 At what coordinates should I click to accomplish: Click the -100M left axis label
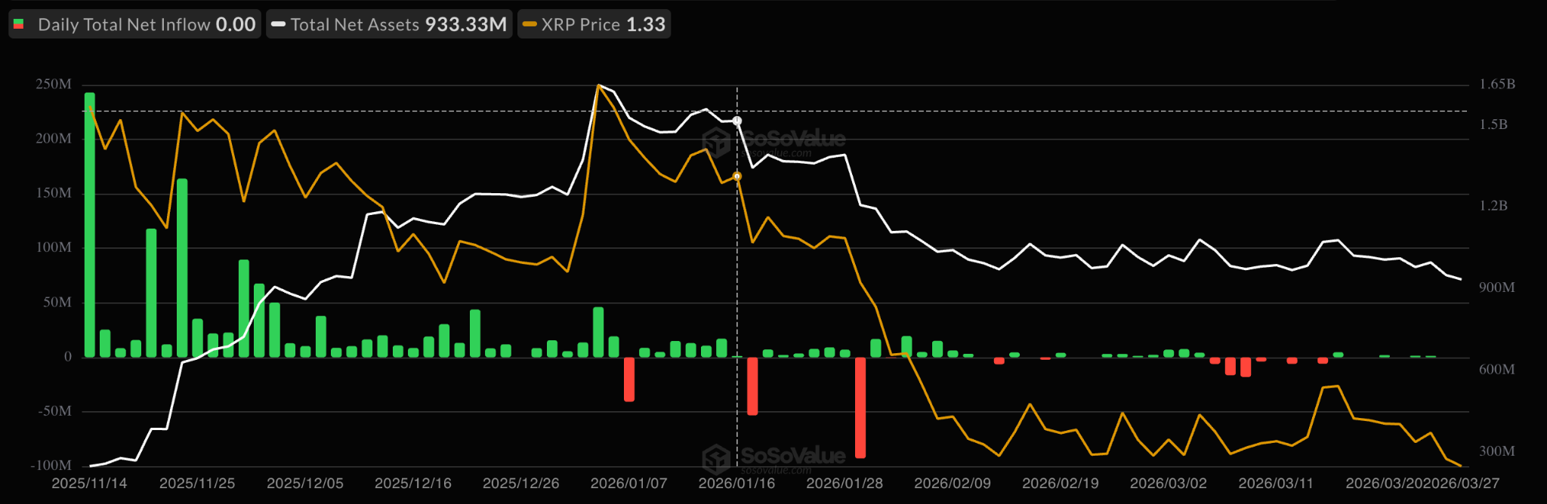pyautogui.click(x=51, y=466)
